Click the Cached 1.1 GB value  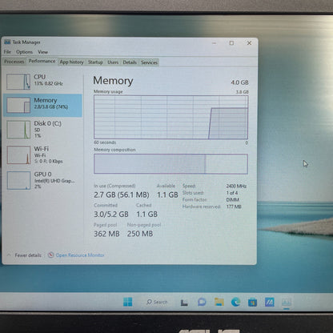147,215
